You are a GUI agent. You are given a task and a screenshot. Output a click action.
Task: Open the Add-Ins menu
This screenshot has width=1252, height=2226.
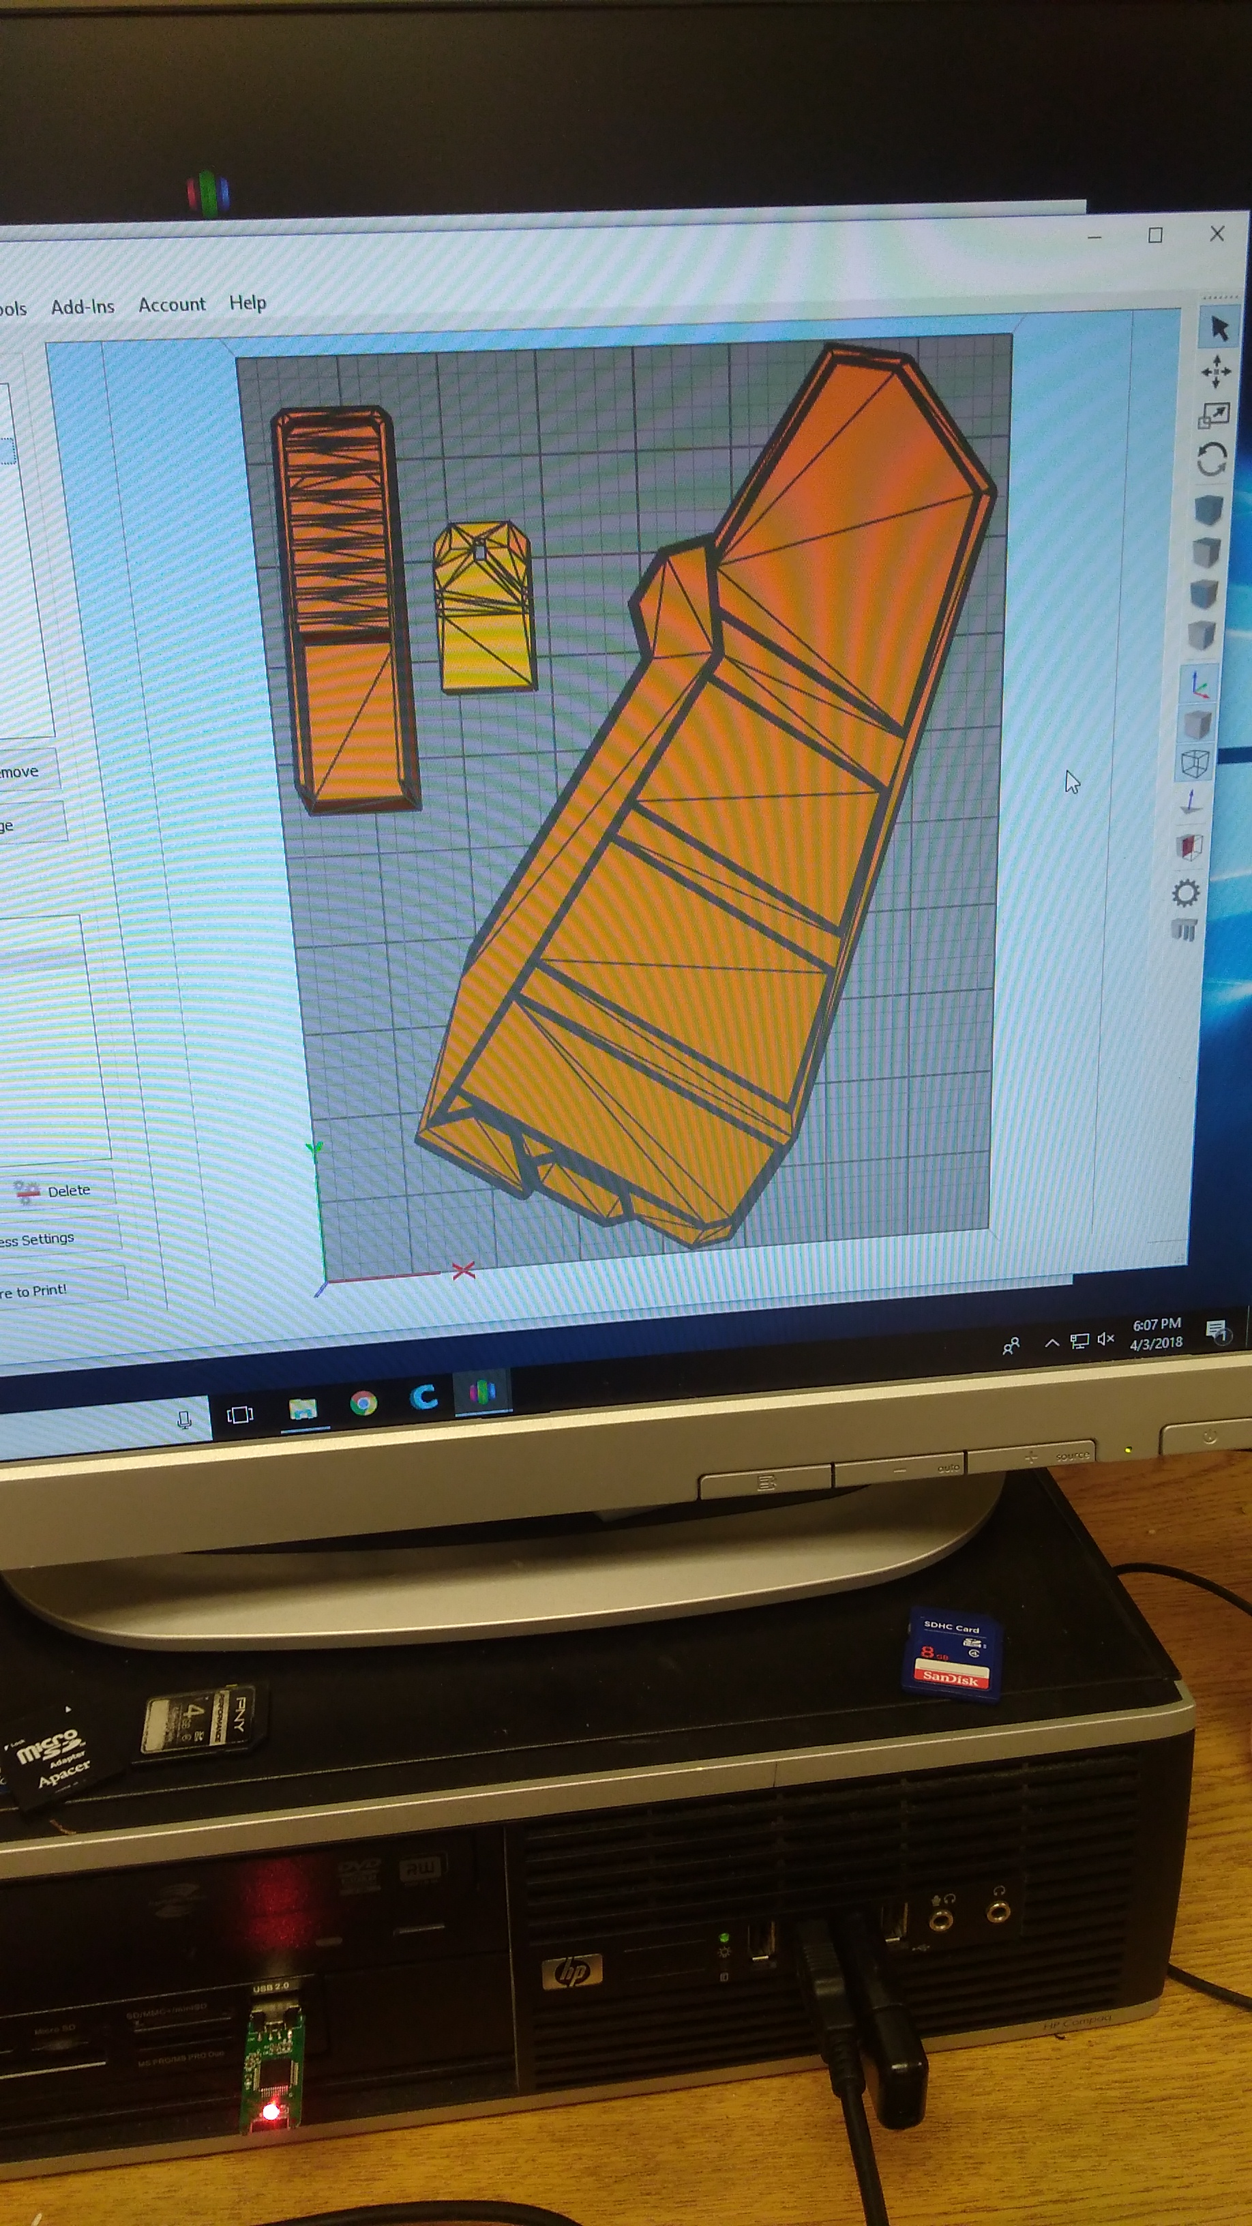pyautogui.click(x=82, y=307)
